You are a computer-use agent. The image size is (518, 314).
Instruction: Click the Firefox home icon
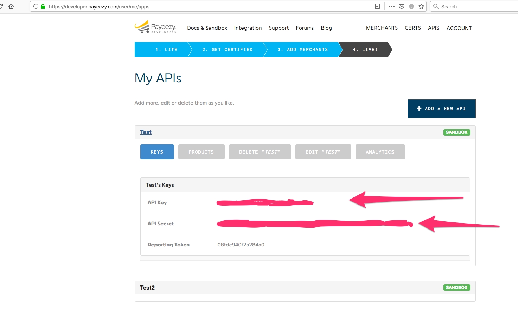(11, 6)
